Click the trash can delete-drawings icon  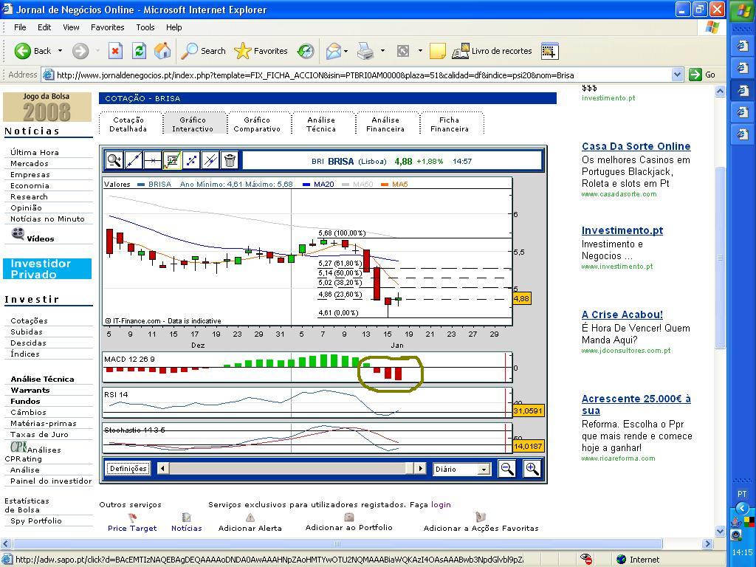pyautogui.click(x=230, y=160)
